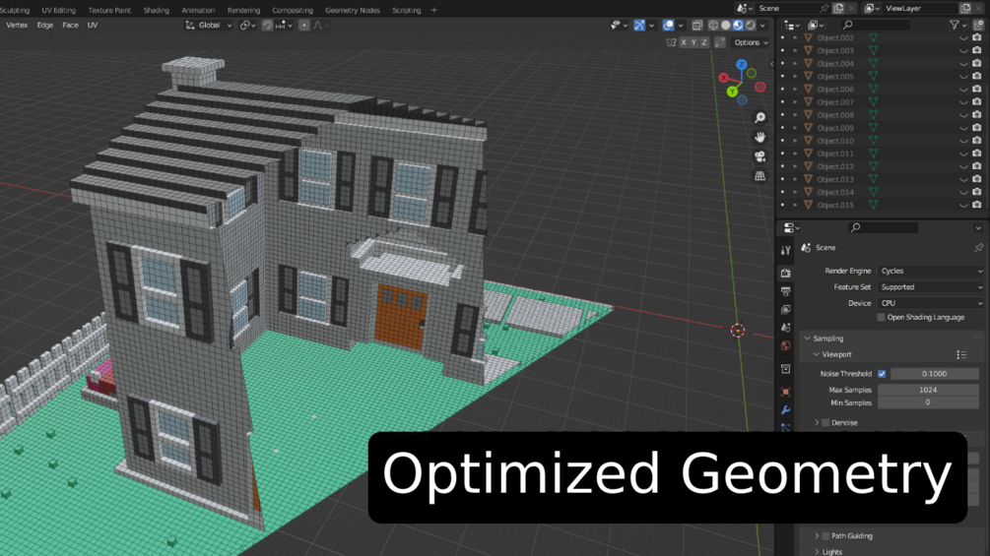Enable Open Shading Language checkbox
Image resolution: width=990 pixels, height=556 pixels.
point(882,317)
